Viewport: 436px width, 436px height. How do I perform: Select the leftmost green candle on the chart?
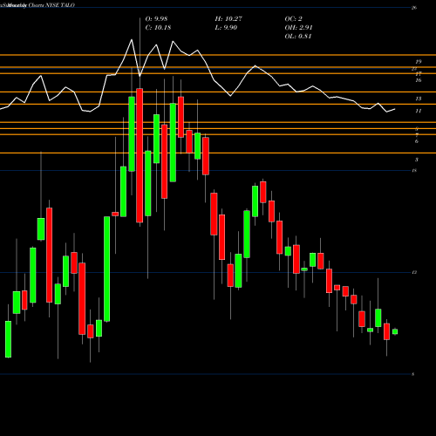(8, 339)
